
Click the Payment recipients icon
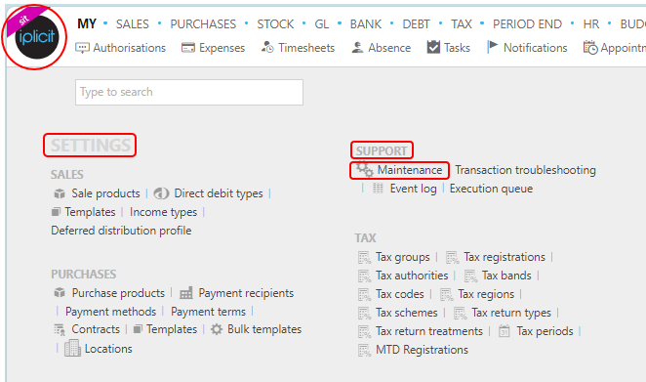pyautogui.click(x=186, y=293)
